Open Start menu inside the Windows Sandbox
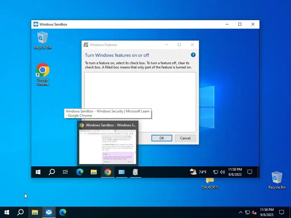Image resolution: width=291 pixels, height=218 pixels. click(x=38, y=172)
